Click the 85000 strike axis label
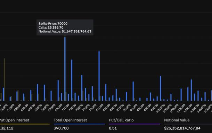This screenshot has height=133, width=212. pos(113,108)
